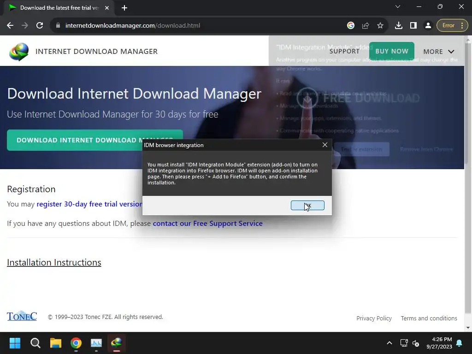Open the Windows Start menu
Image resolution: width=472 pixels, height=354 pixels.
coord(15,343)
